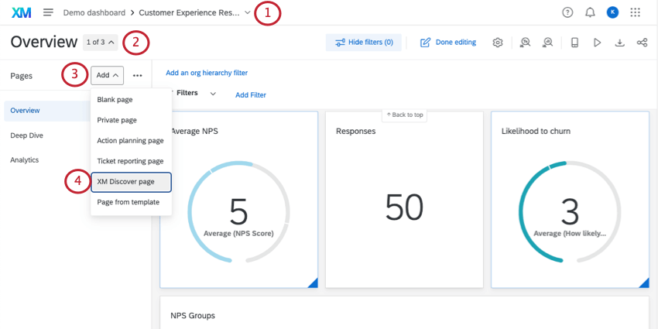Click Done editing to exit edit mode

point(448,43)
